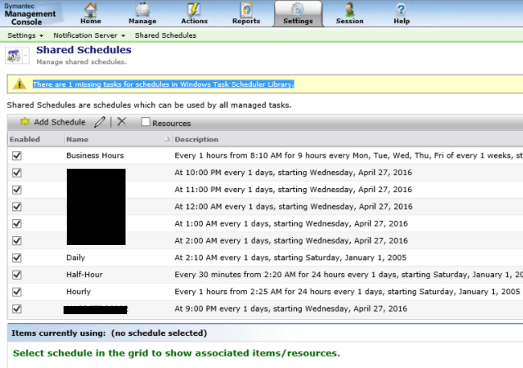
Task: Click the missing tasks warning message
Action: point(163,84)
